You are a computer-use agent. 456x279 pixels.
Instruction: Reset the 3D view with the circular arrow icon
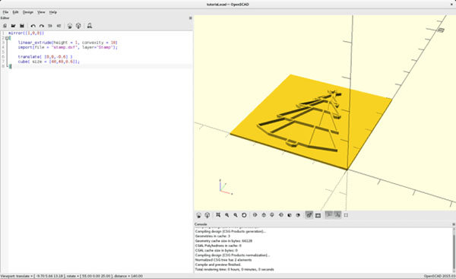[244, 215]
